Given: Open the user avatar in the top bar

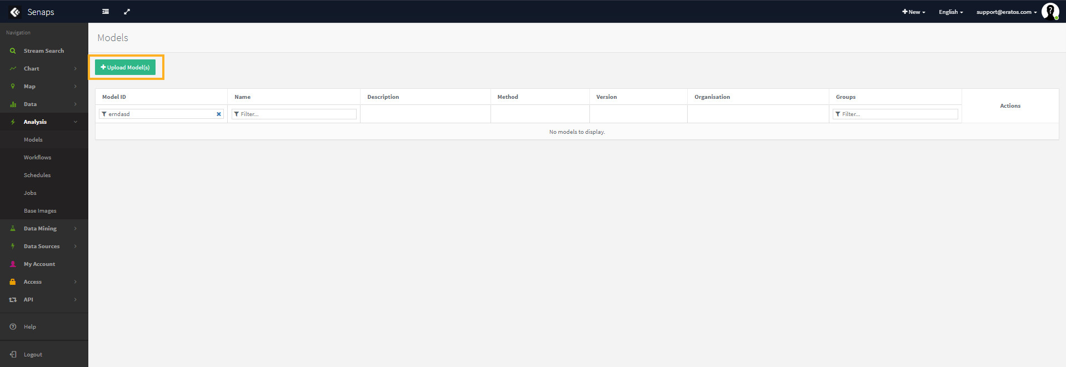Looking at the screenshot, I should [1050, 11].
